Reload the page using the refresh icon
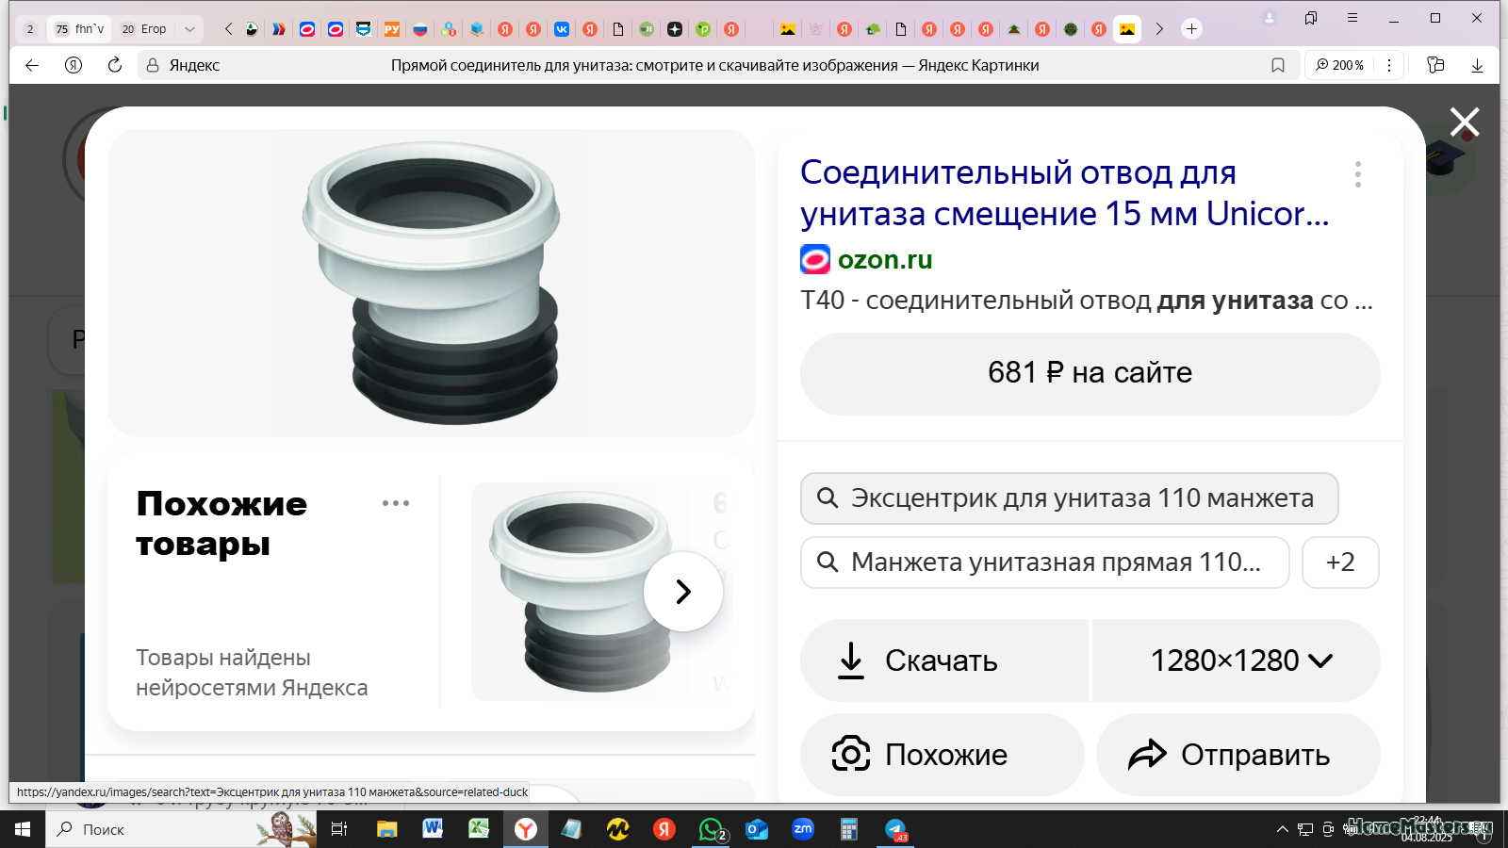The image size is (1508, 848). (x=115, y=65)
